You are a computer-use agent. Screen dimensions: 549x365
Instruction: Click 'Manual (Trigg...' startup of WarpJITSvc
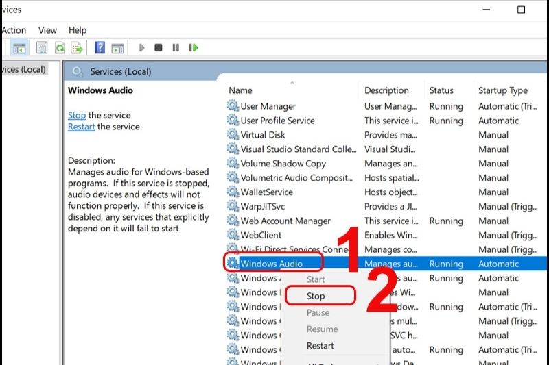[x=508, y=206]
